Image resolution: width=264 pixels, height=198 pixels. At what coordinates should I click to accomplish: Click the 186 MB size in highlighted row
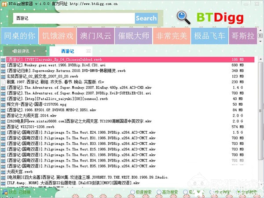[x=238, y=59]
